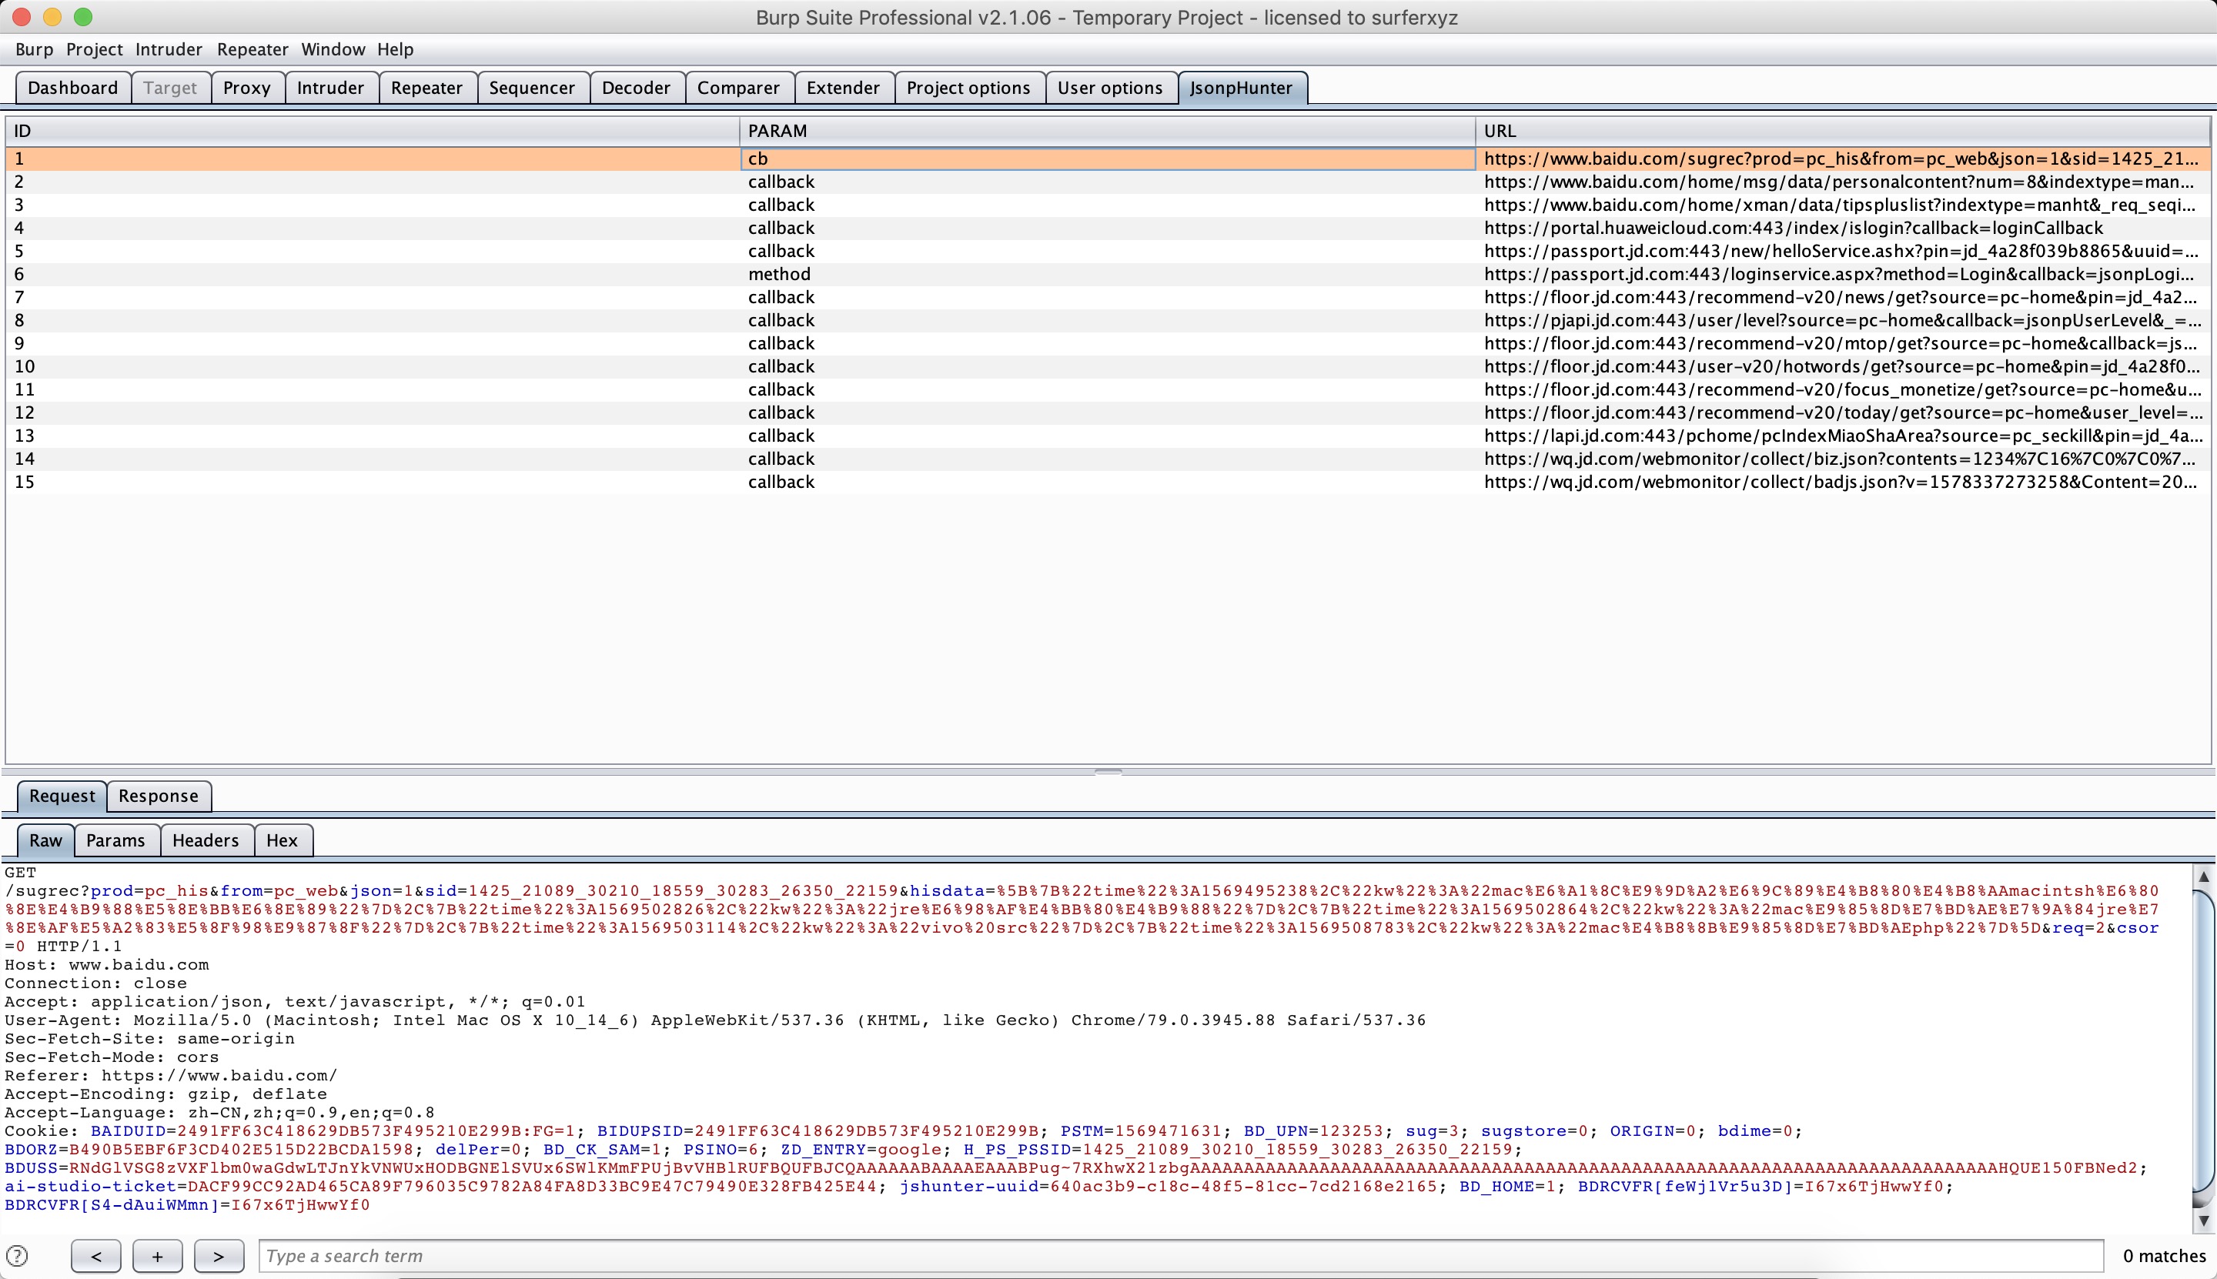Click the previous match '<' button
The width and height of the screenshot is (2217, 1279).
click(95, 1255)
